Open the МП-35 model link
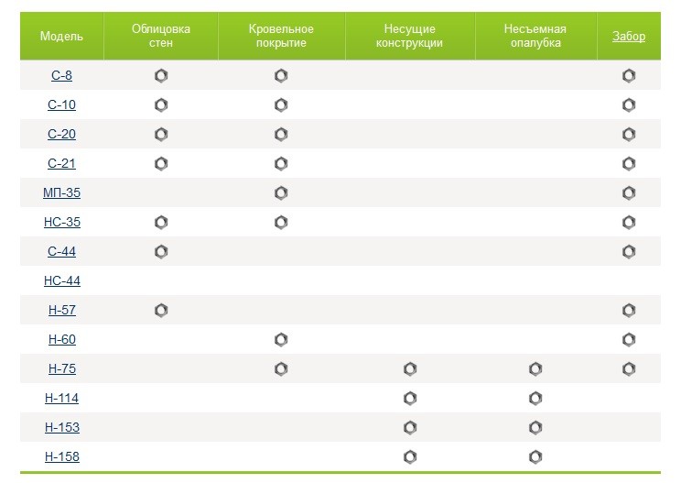 click(x=61, y=192)
